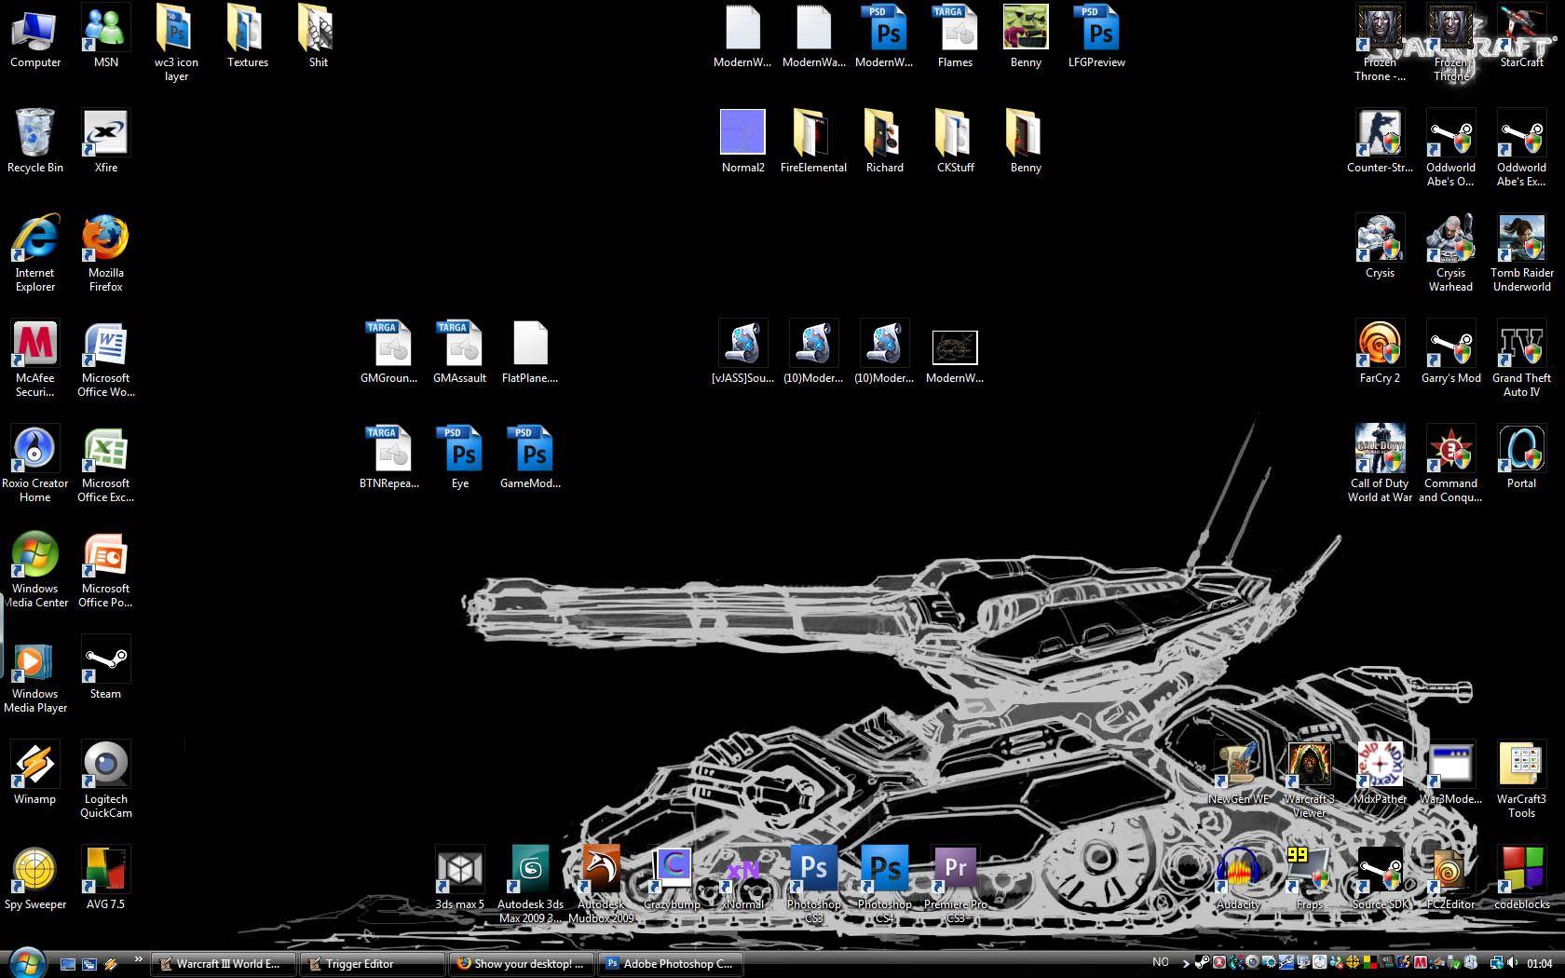Launch Call of Duty World at War

(1381, 464)
